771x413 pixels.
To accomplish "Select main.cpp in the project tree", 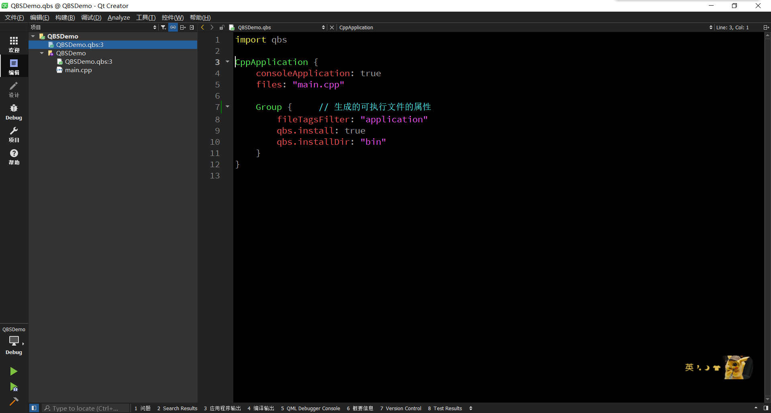I will [x=78, y=70].
